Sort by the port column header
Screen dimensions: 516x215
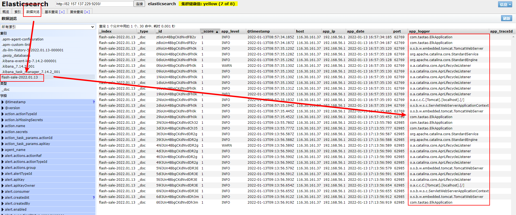[x=400, y=31]
